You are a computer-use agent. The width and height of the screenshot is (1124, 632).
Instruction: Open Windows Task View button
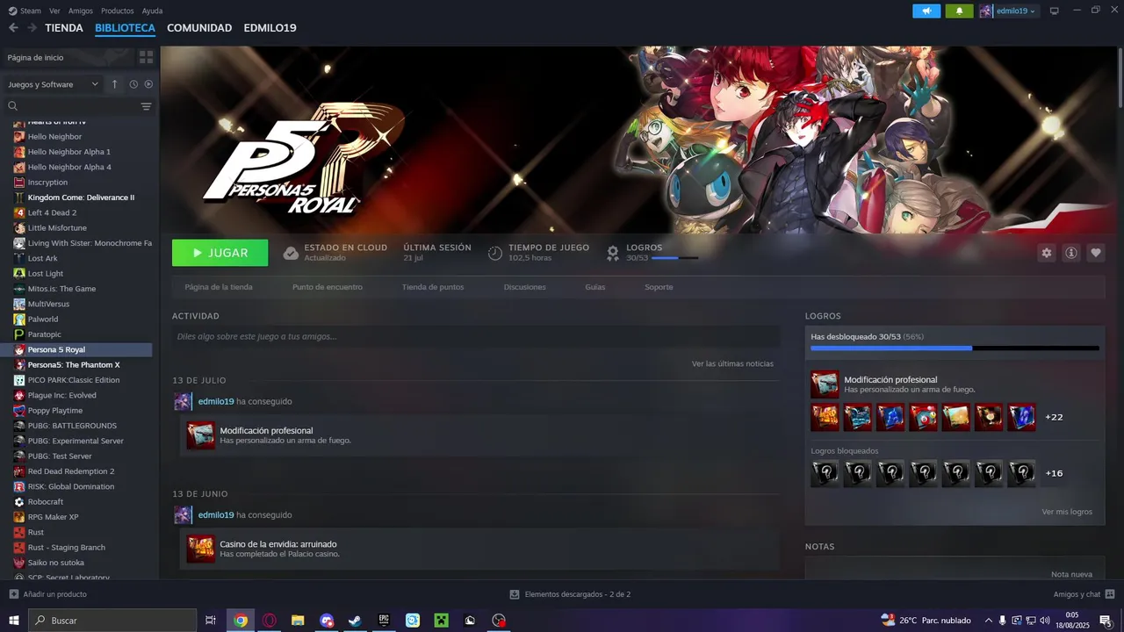click(211, 621)
